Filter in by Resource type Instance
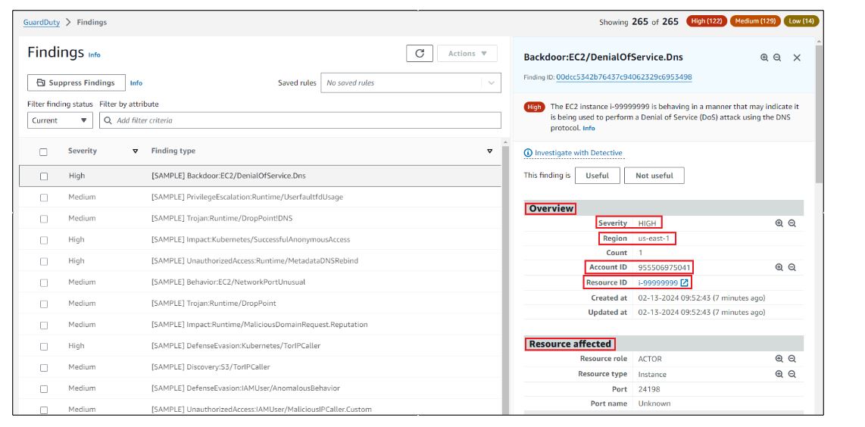This screenshot has width=865, height=427. click(x=779, y=374)
